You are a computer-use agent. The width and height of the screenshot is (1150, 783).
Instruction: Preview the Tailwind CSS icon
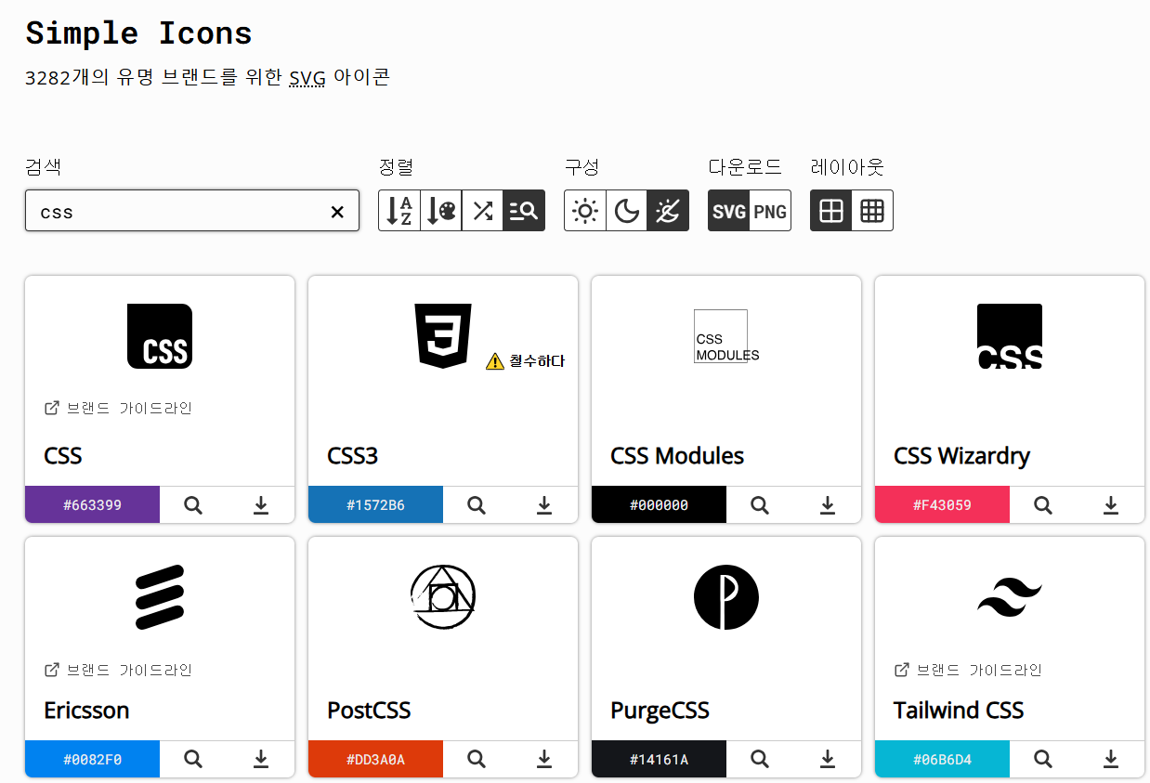tap(1043, 759)
